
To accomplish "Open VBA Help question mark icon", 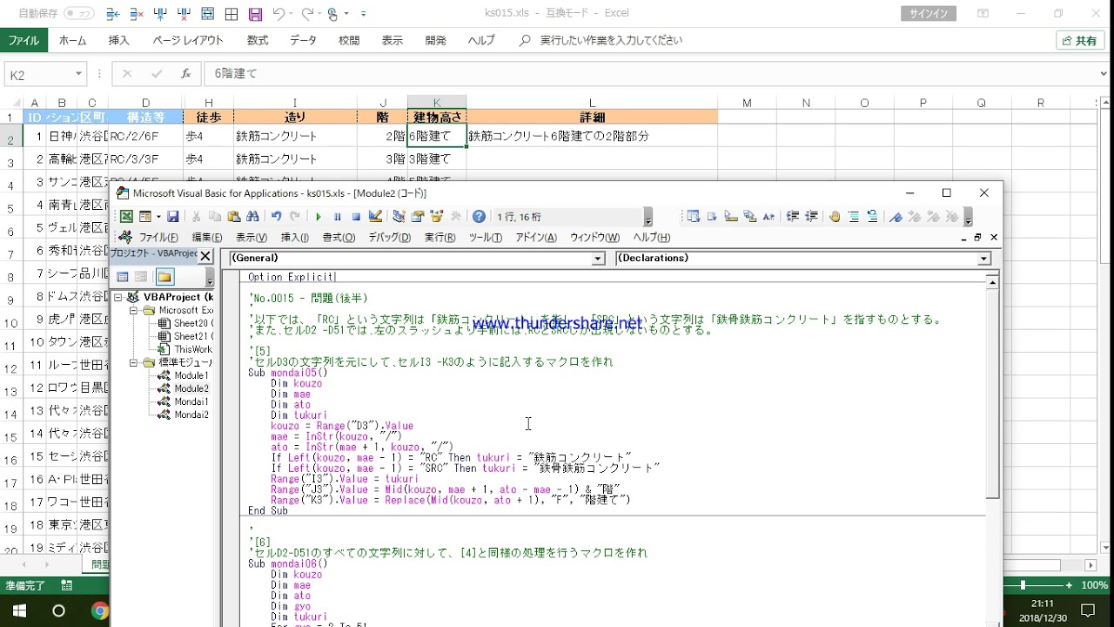I will [x=479, y=217].
